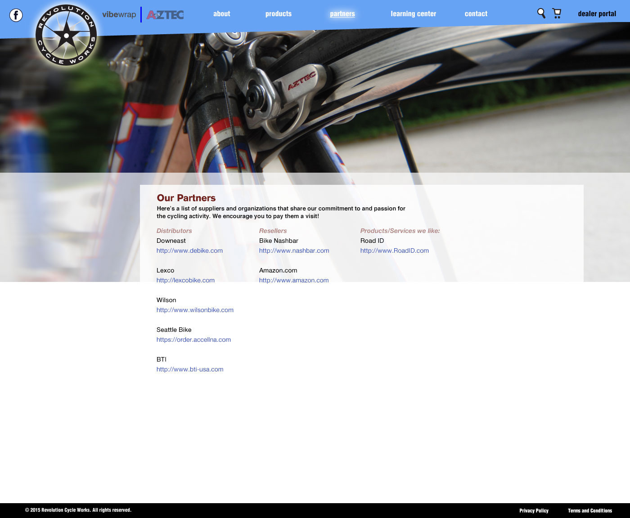Visit the Road ID website
This screenshot has width=630, height=518.
click(394, 250)
